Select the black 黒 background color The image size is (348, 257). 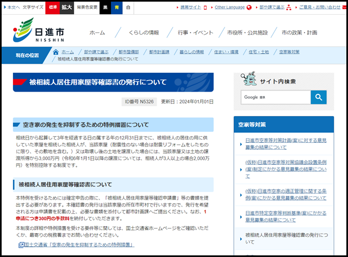[105, 8]
